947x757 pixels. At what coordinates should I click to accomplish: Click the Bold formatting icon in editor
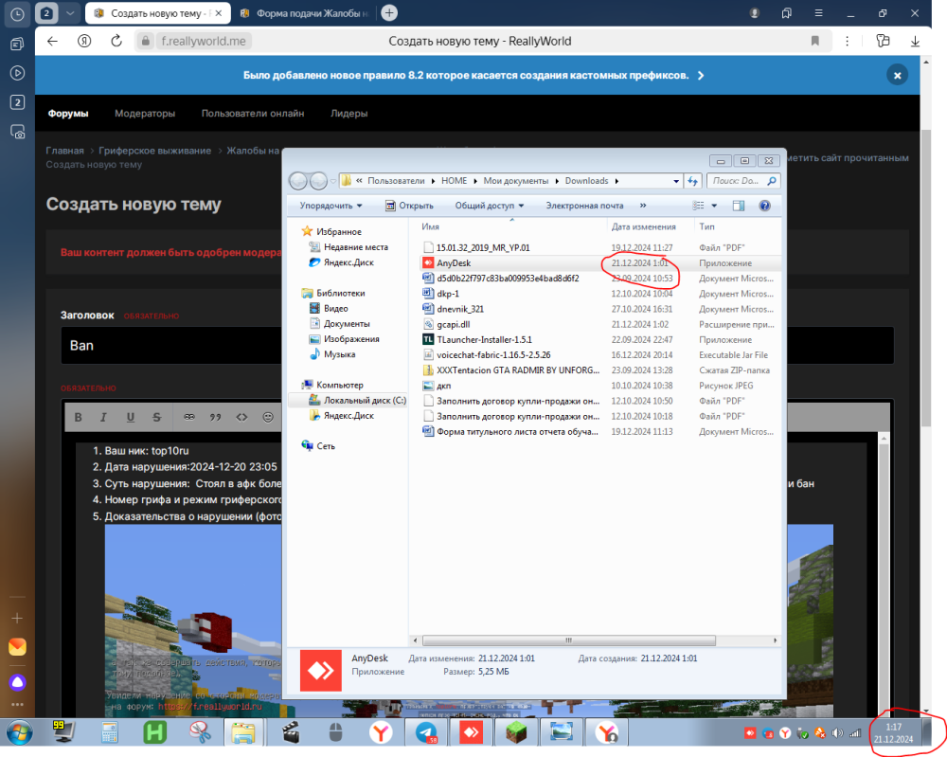[78, 417]
